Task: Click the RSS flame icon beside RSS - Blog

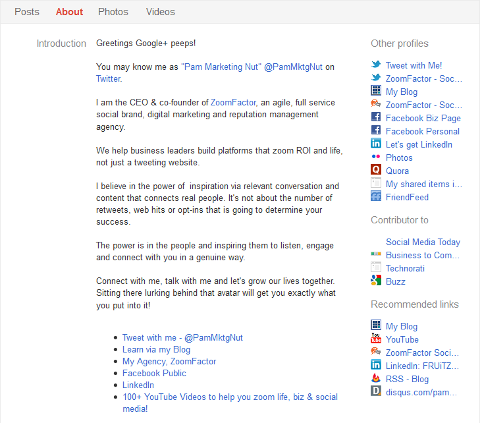Action: coord(376,379)
